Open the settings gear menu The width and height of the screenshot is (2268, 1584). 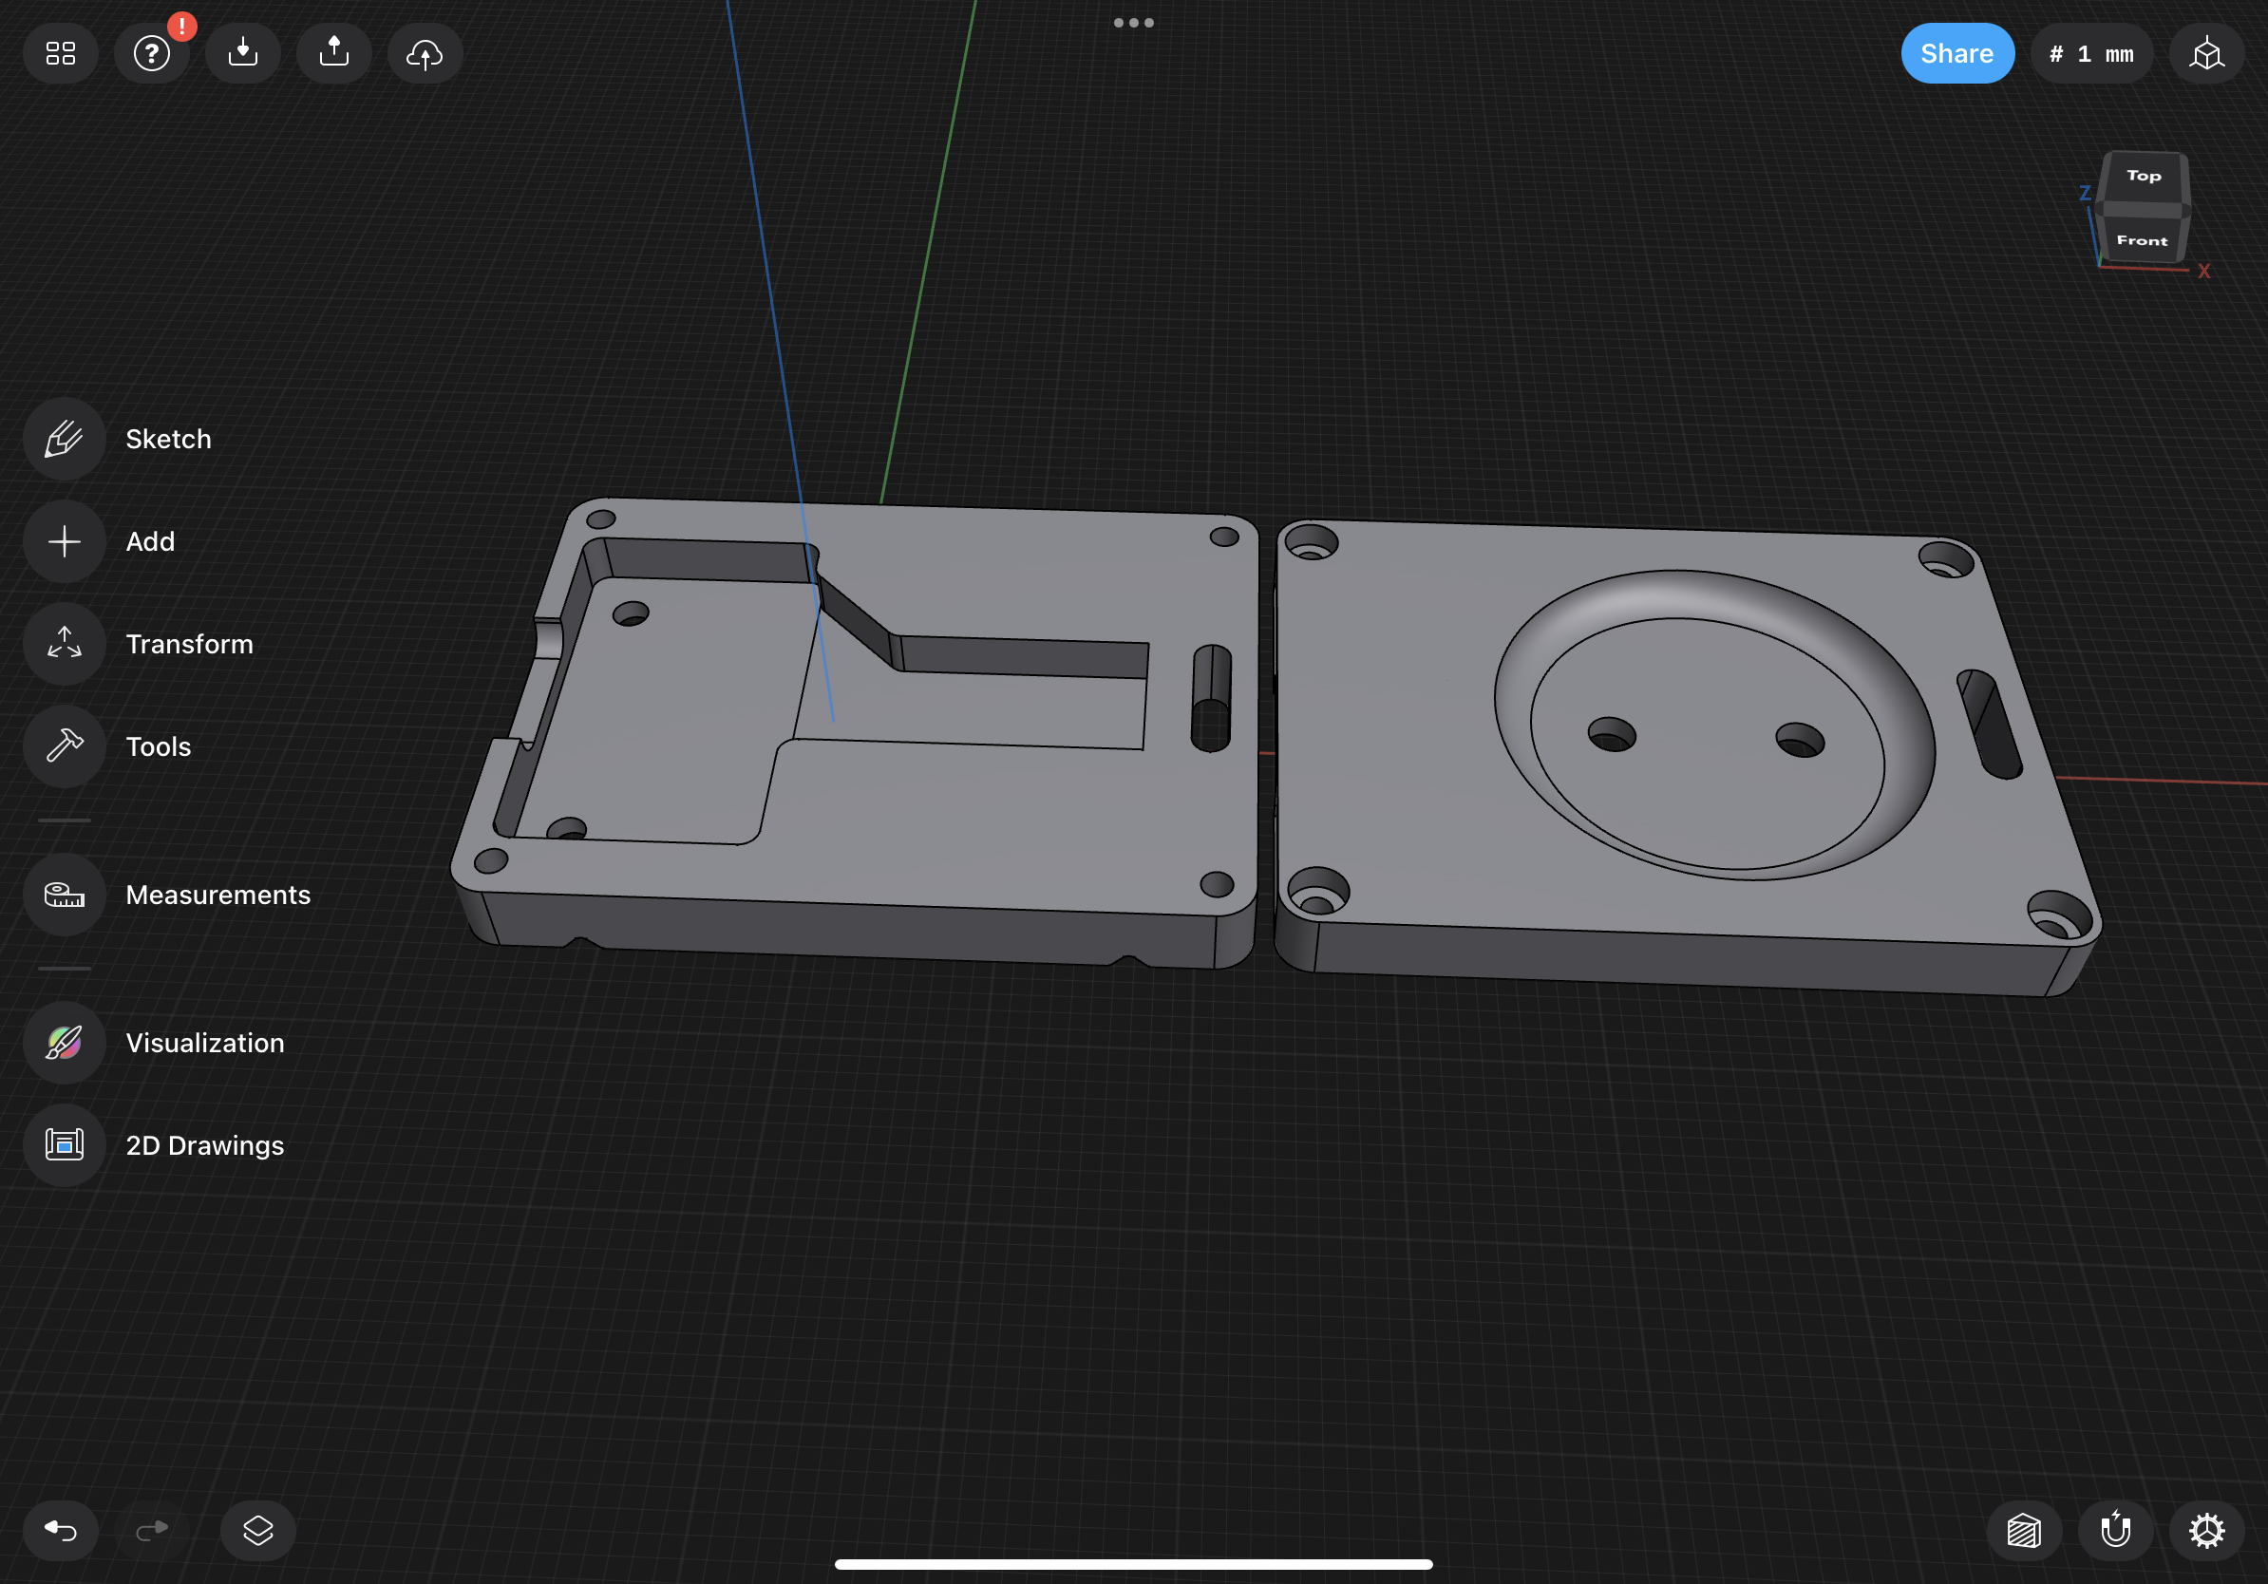point(2205,1531)
